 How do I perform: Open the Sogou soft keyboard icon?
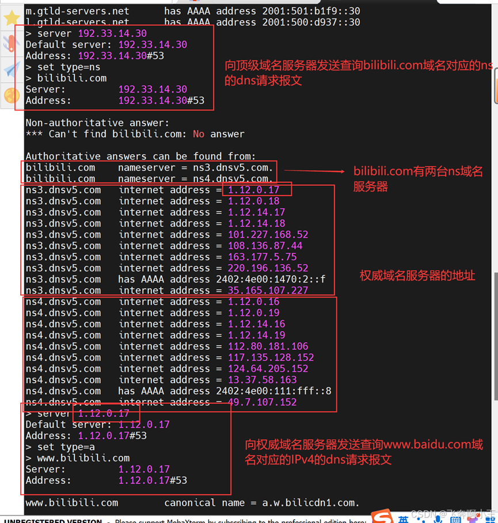(455, 520)
